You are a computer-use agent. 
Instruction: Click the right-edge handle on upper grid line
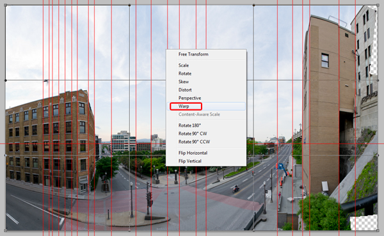(378, 81)
